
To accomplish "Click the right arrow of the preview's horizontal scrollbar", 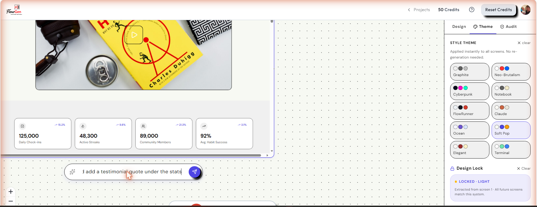I will point(267,155).
